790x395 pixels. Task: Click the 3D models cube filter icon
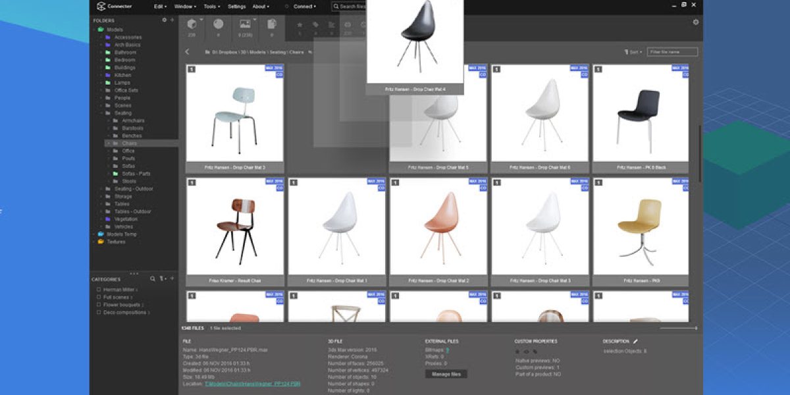pyautogui.click(x=192, y=24)
